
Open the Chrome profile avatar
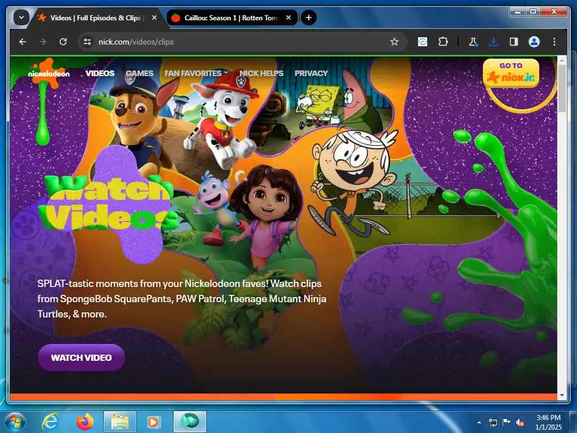[x=534, y=42]
